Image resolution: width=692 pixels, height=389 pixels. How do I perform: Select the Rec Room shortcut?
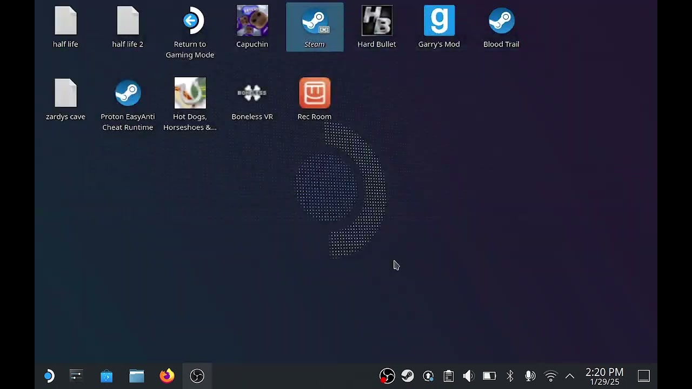click(315, 100)
